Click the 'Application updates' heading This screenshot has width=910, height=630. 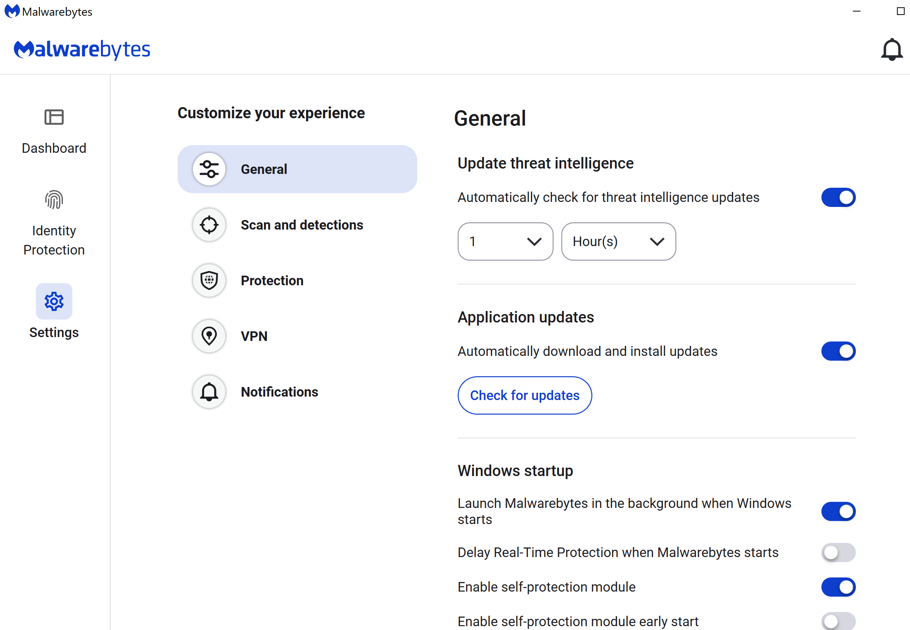(x=526, y=317)
